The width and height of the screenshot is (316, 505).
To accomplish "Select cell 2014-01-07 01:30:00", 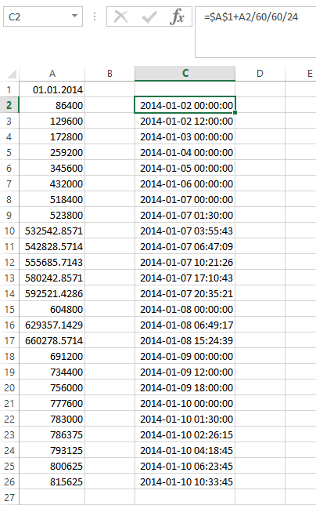I will tap(185, 215).
